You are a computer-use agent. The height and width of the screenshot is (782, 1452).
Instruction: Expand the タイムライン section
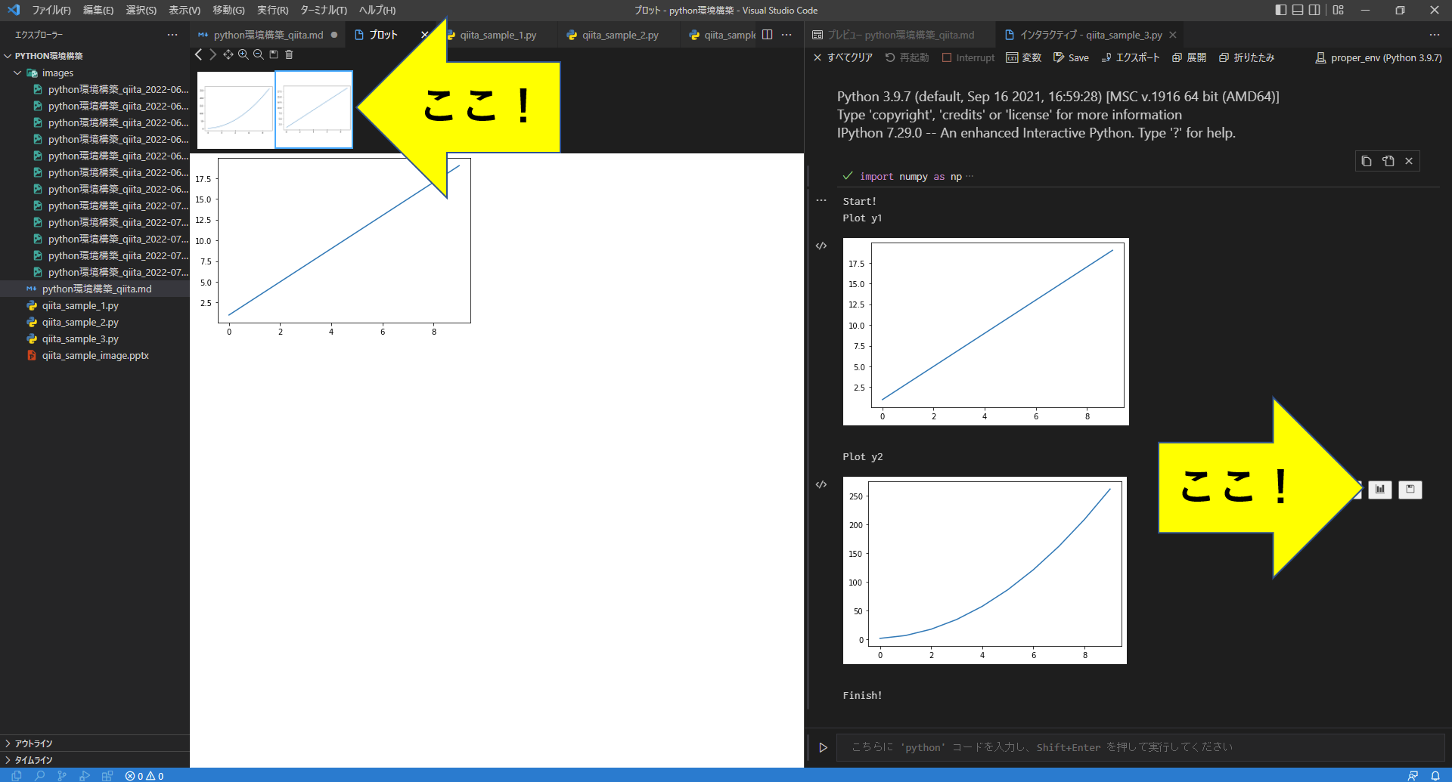33,760
